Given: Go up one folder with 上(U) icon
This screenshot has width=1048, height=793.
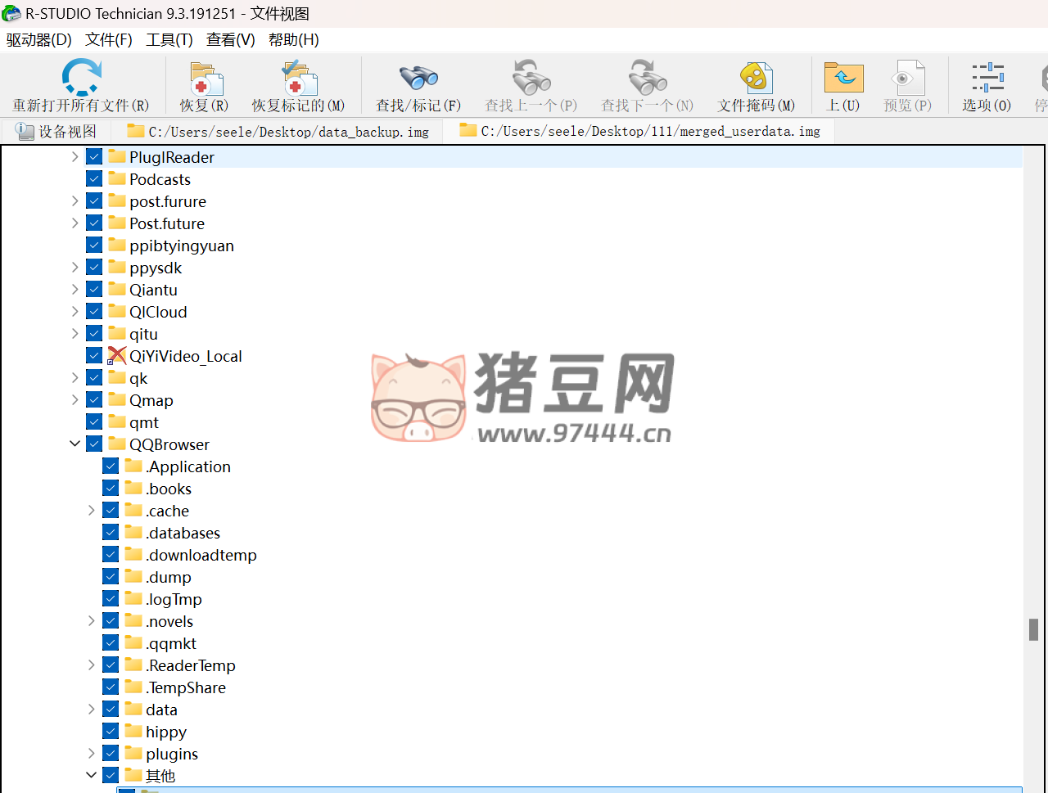Looking at the screenshot, I should [842, 79].
